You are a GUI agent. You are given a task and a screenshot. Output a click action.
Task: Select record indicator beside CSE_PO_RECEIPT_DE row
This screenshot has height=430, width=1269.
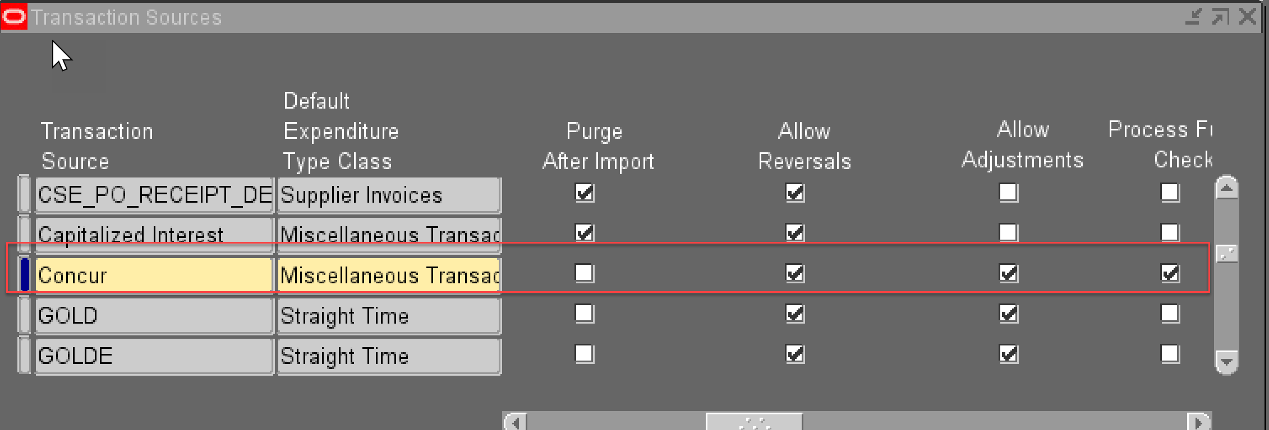[x=25, y=194]
